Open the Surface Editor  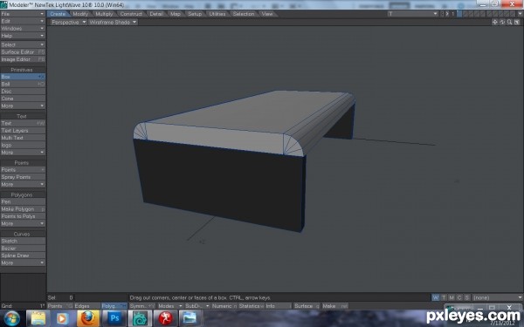(x=23, y=52)
